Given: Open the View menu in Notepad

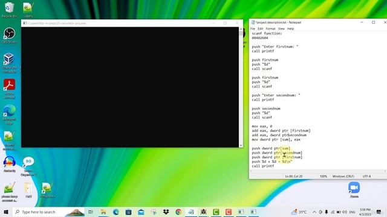Looking at the screenshot, I should click(281, 28).
